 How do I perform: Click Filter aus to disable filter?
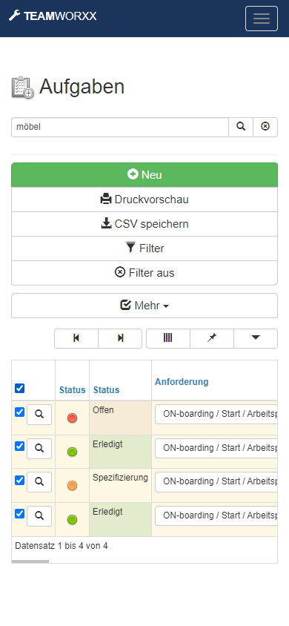[x=144, y=273]
